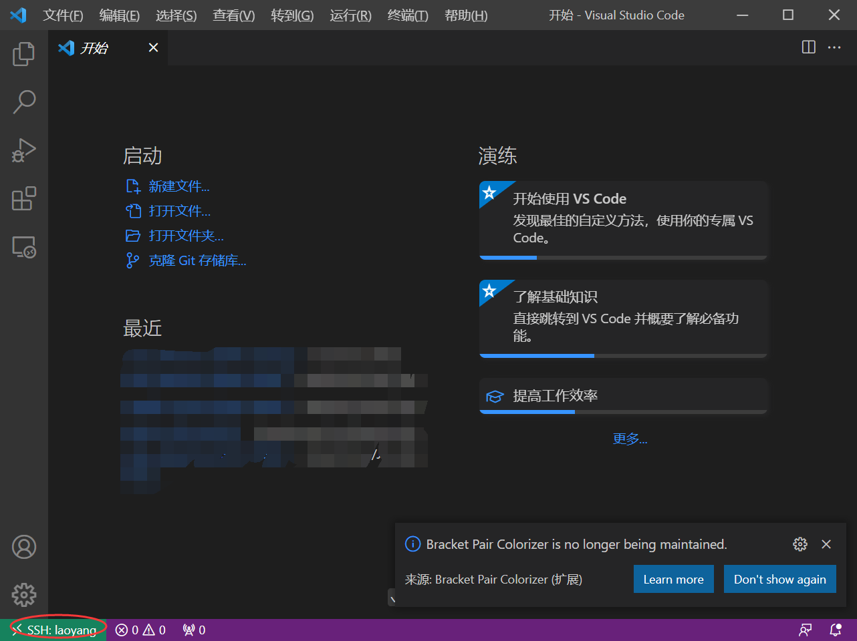Open the 终端(T) menu

pyautogui.click(x=408, y=15)
